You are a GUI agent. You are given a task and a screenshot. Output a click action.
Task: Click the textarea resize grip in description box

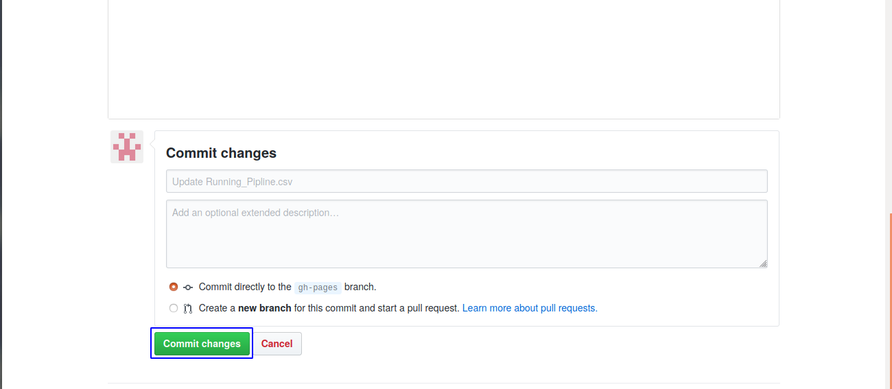(x=763, y=263)
